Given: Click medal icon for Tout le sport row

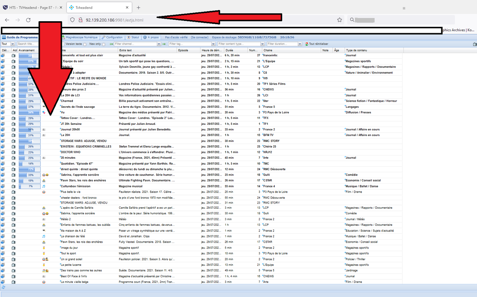Looking at the screenshot, I should pyautogui.click(x=44, y=253).
